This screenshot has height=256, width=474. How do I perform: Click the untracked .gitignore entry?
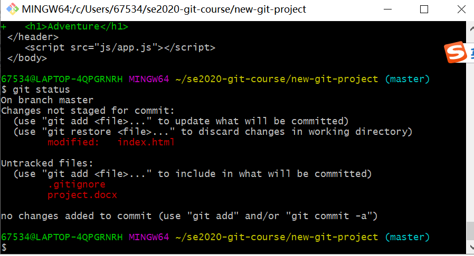[77, 184]
